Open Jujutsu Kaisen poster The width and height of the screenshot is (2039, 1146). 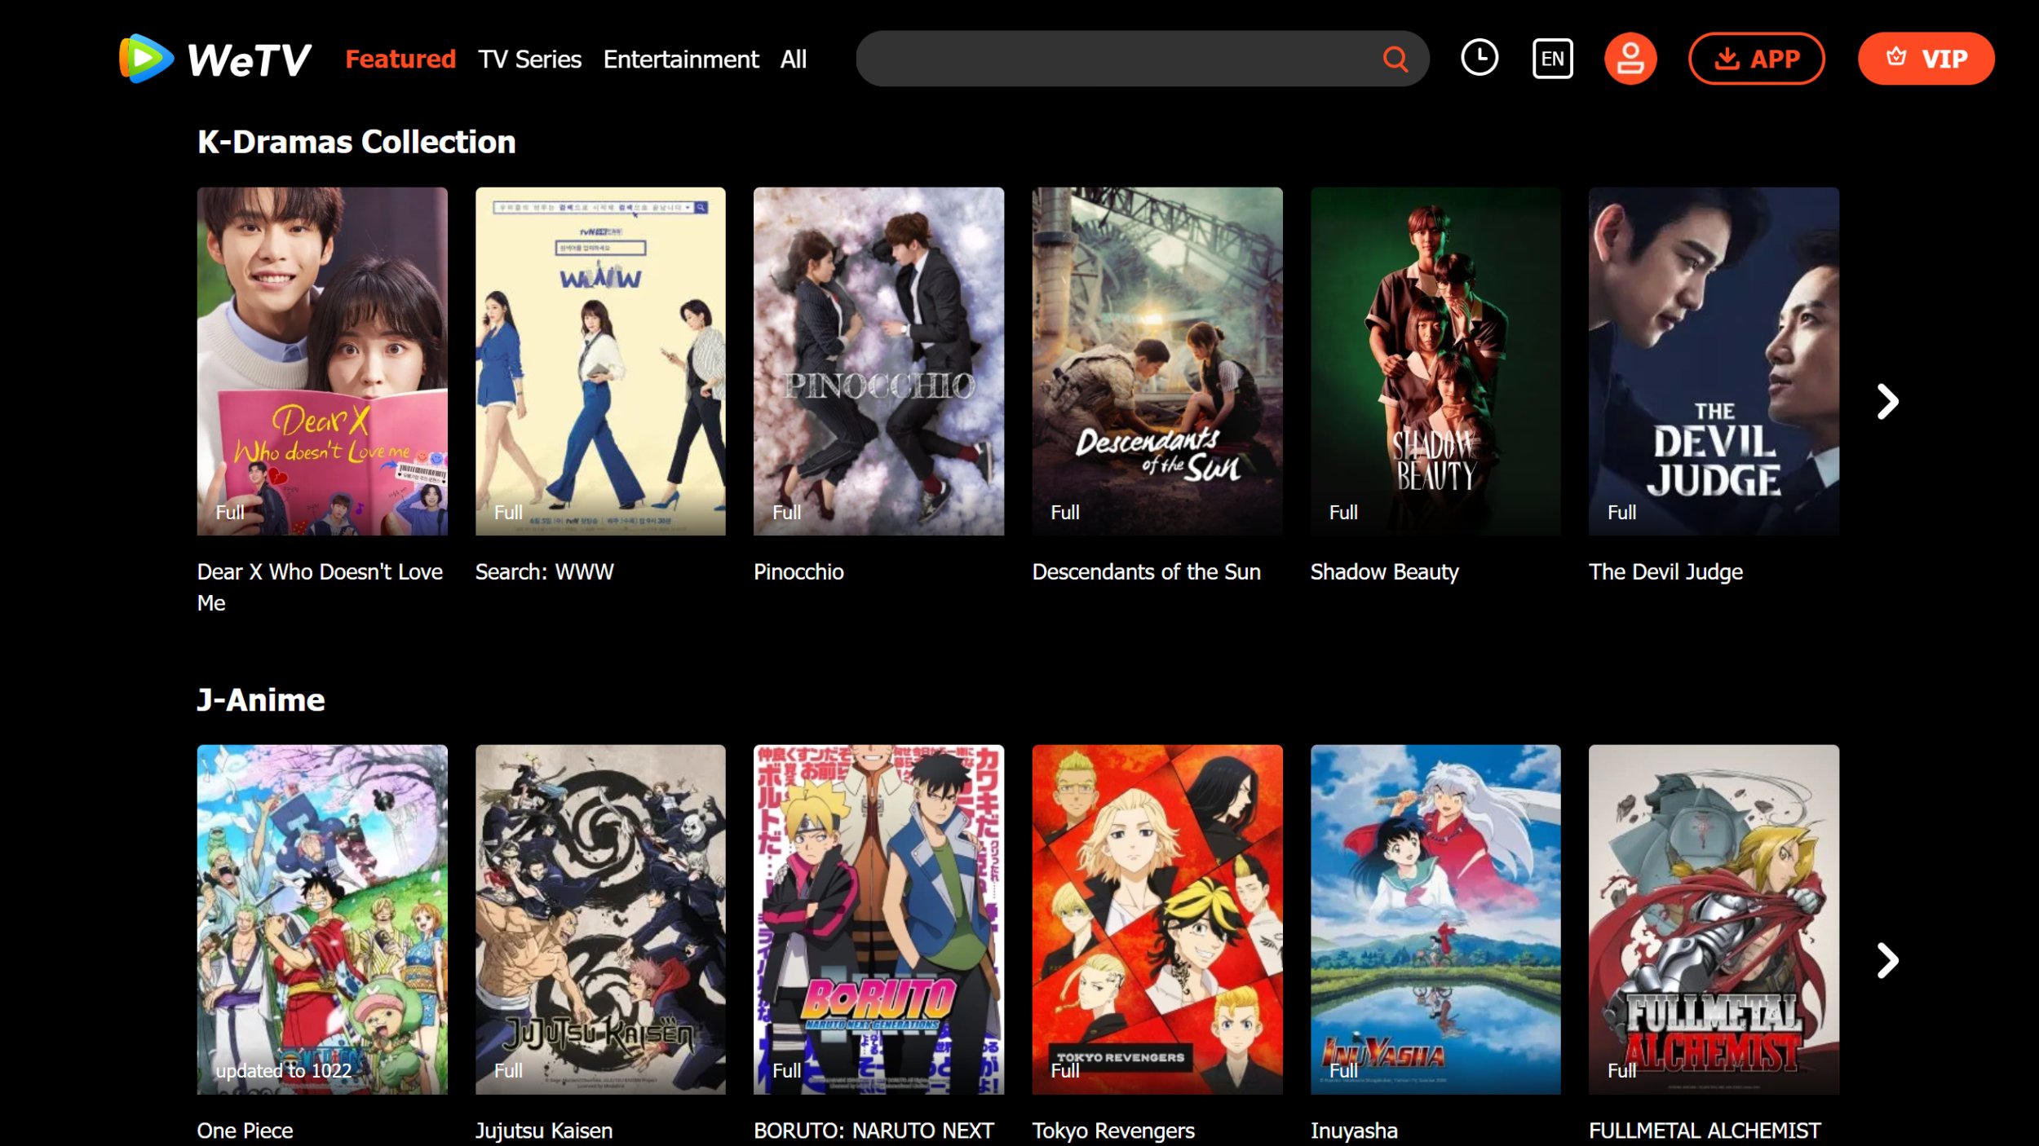600,919
